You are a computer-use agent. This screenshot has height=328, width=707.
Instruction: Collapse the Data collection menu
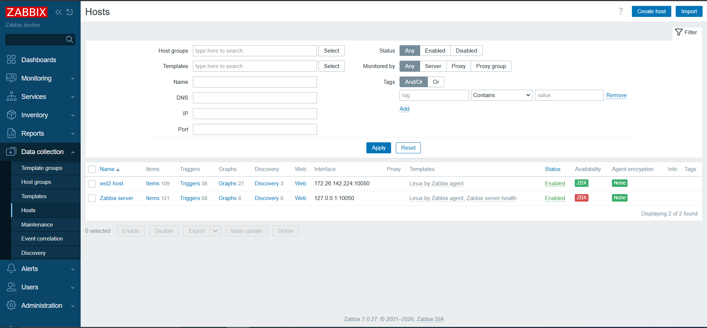click(x=40, y=152)
